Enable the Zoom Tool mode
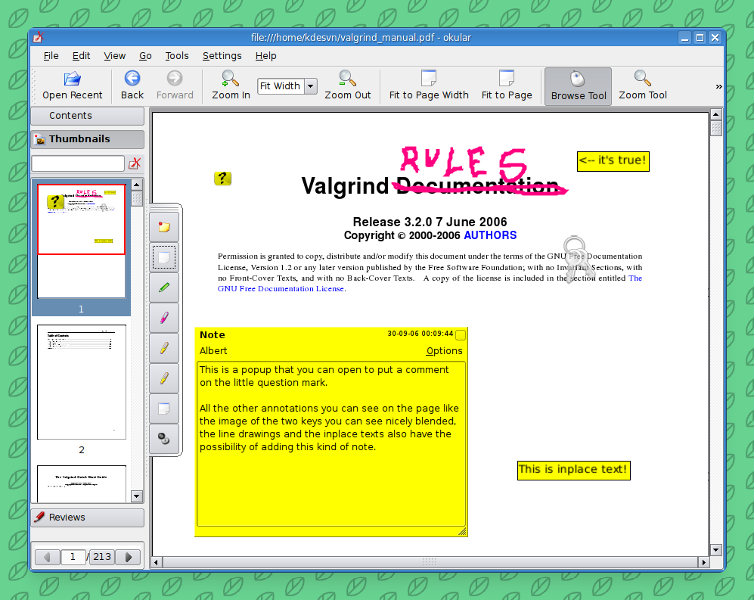 click(x=642, y=85)
